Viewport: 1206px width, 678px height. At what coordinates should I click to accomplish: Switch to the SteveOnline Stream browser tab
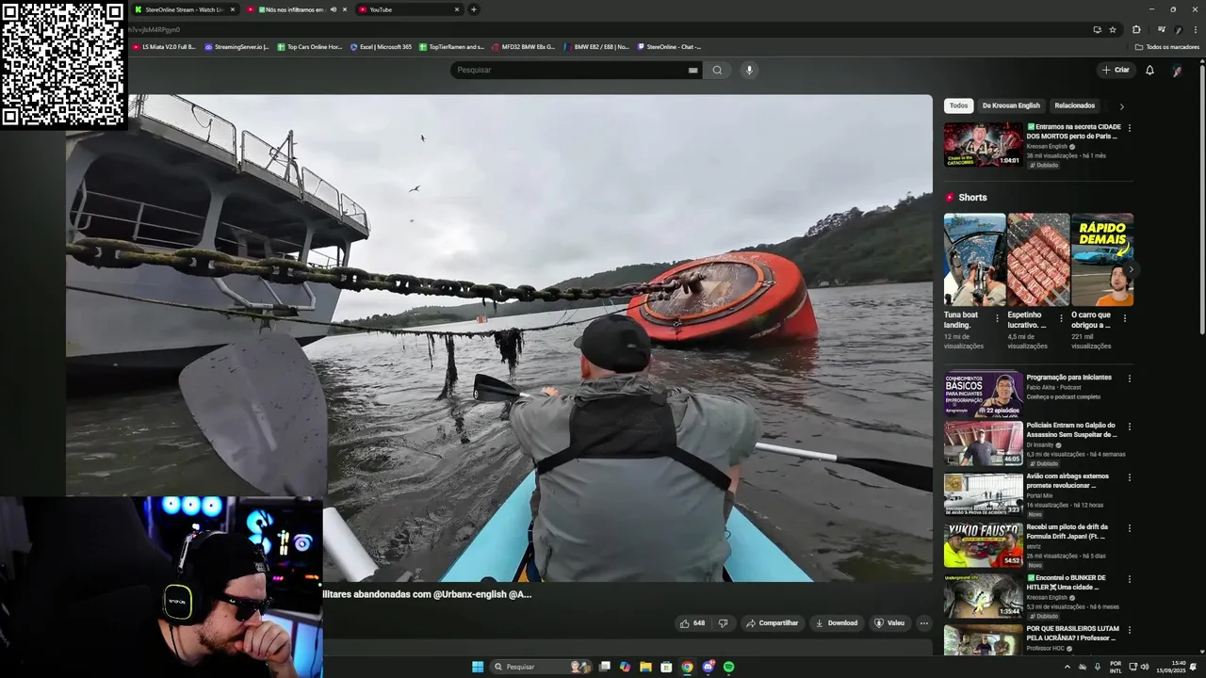(184, 9)
